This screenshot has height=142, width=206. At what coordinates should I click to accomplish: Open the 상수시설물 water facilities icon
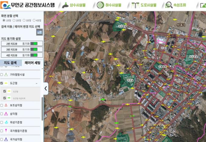65,5
